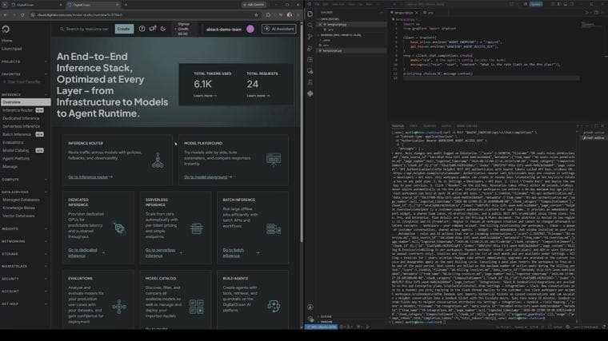Click the browser back arrow

pyautogui.click(x=5, y=14)
